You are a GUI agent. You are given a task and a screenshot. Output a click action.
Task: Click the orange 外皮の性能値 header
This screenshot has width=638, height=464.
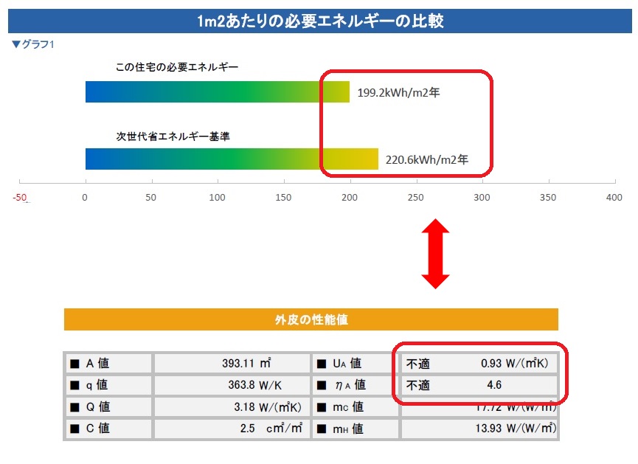point(311,319)
